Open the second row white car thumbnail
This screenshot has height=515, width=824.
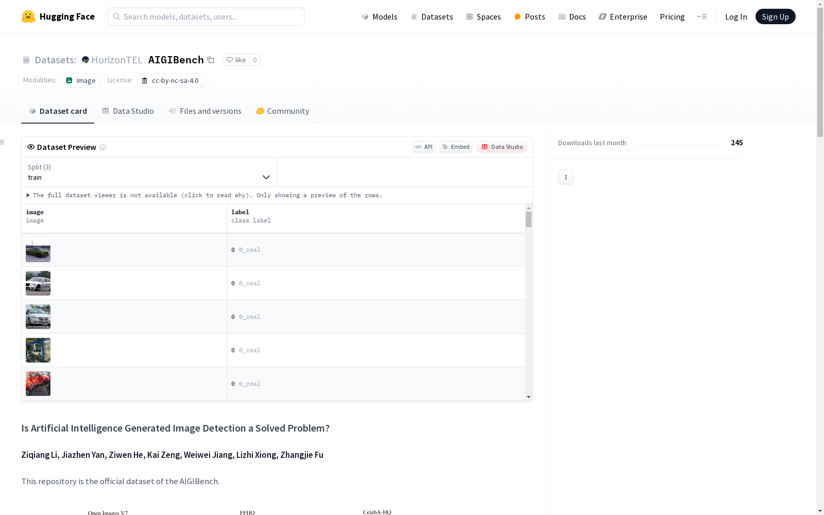tap(38, 283)
